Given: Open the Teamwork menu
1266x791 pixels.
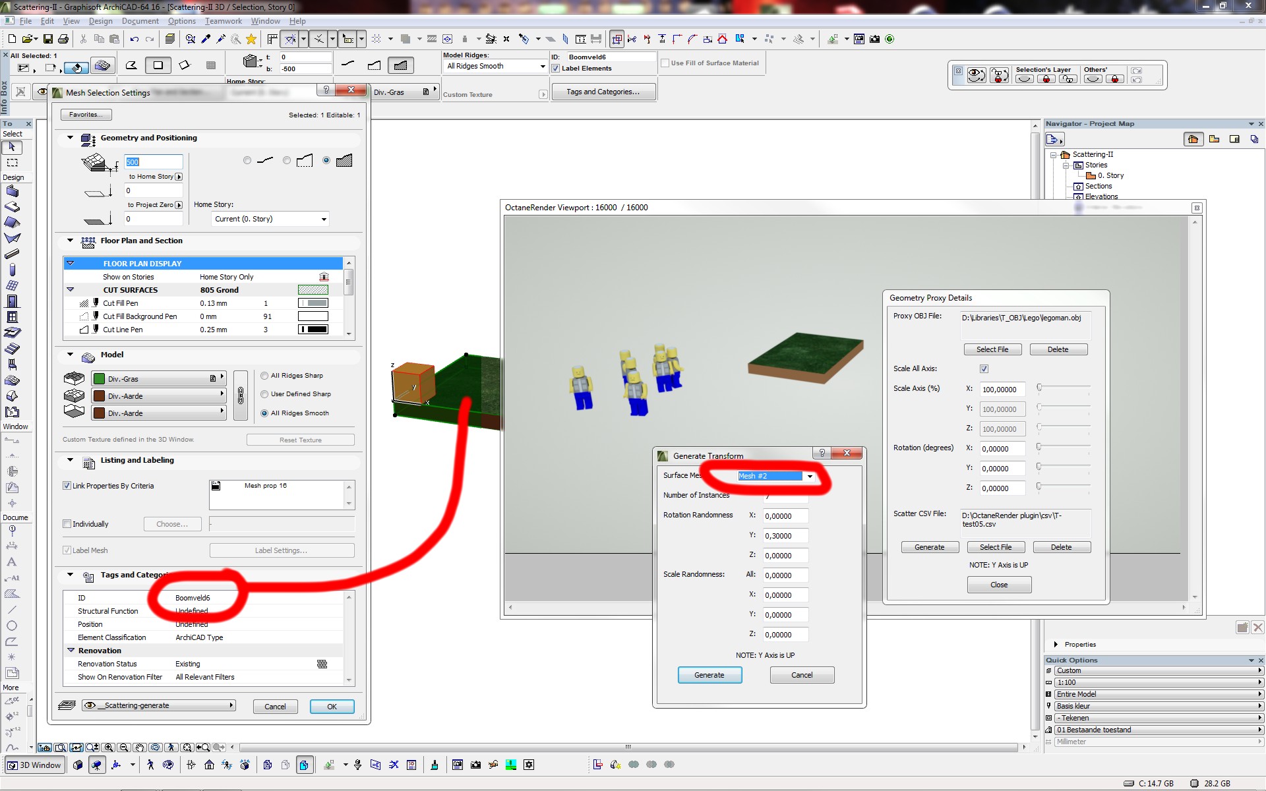Looking at the screenshot, I should [x=223, y=21].
